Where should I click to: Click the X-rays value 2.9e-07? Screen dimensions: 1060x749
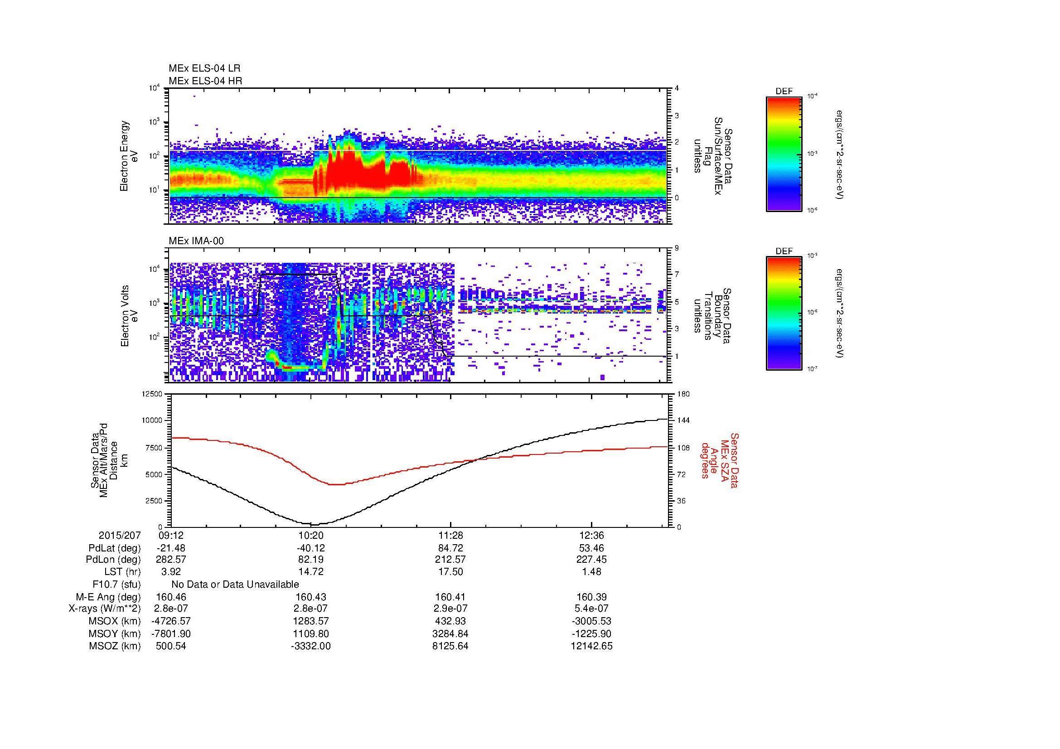[x=450, y=609]
